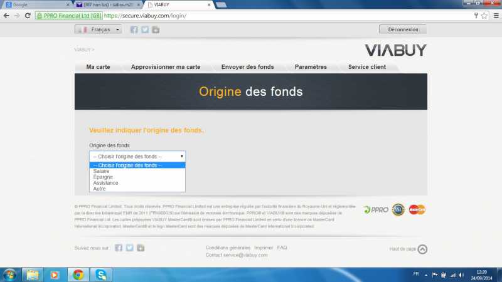Viewport: 502px width, 282px height.
Task: Select the Choisir l'origine des fonds placeholder
Action: point(137,165)
